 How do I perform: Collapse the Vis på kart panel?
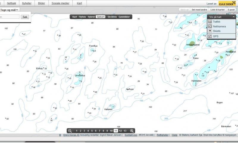coord(234,17)
